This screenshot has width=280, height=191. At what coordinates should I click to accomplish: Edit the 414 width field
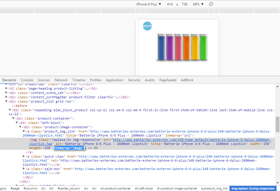point(170,4)
